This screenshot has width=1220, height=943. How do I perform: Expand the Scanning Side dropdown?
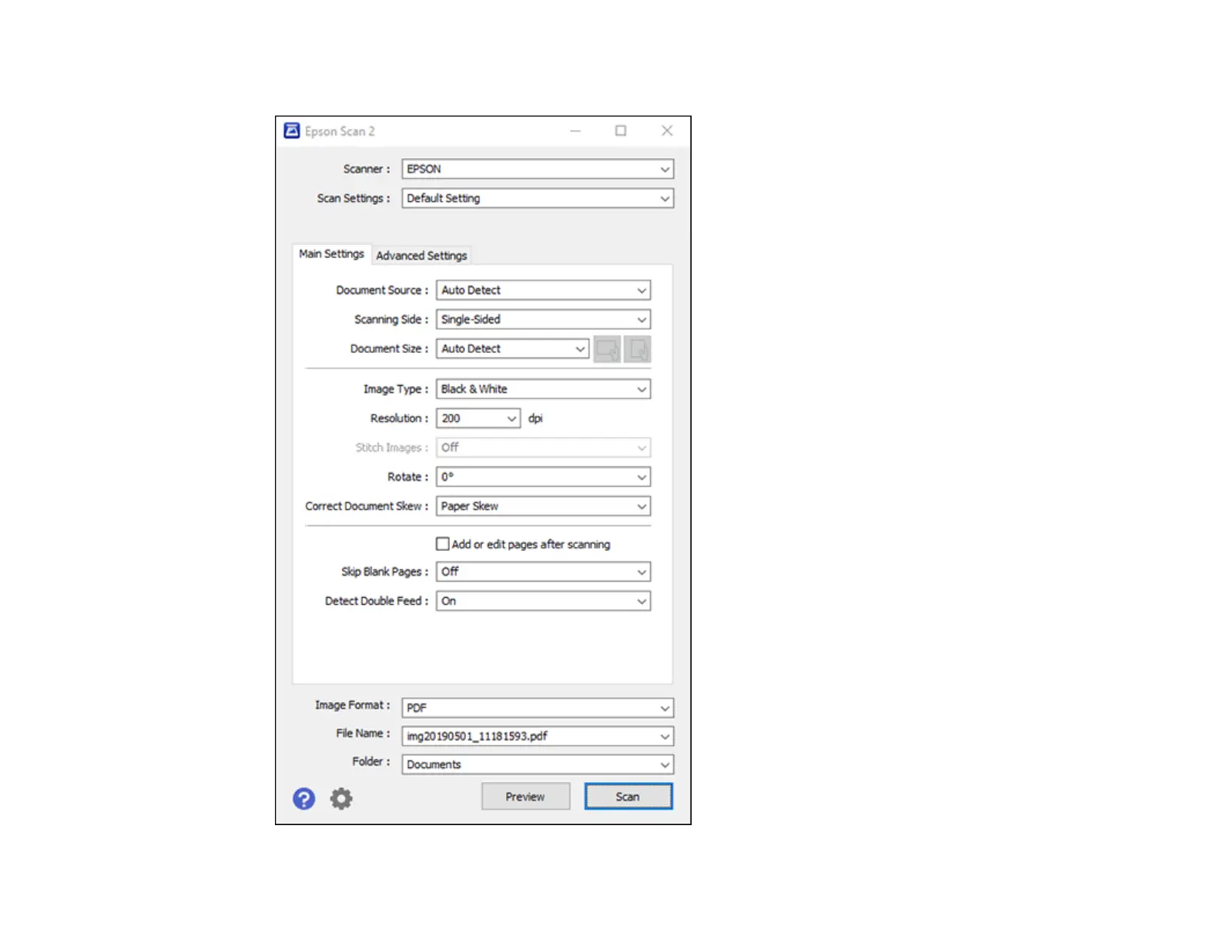[543, 320]
